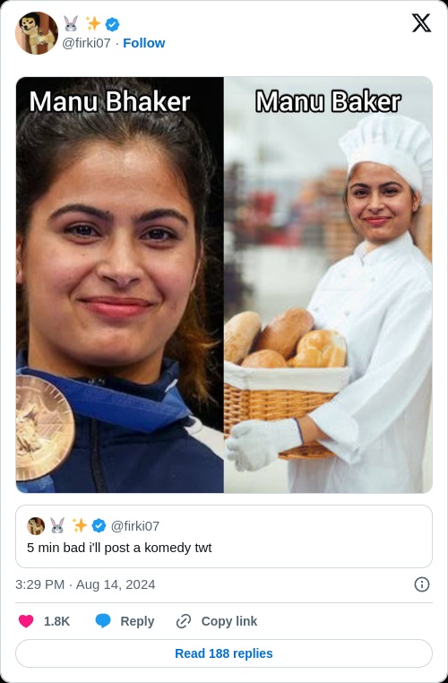Screen dimensions: 448x683
Task: Read 188 replies
Action: 224,653
